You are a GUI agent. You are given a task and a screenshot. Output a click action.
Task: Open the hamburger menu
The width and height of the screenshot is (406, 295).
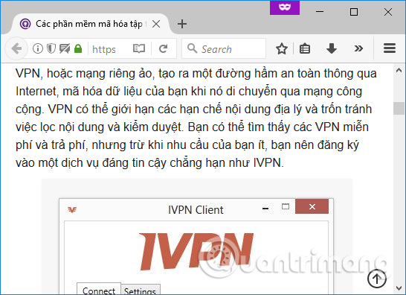(390, 48)
